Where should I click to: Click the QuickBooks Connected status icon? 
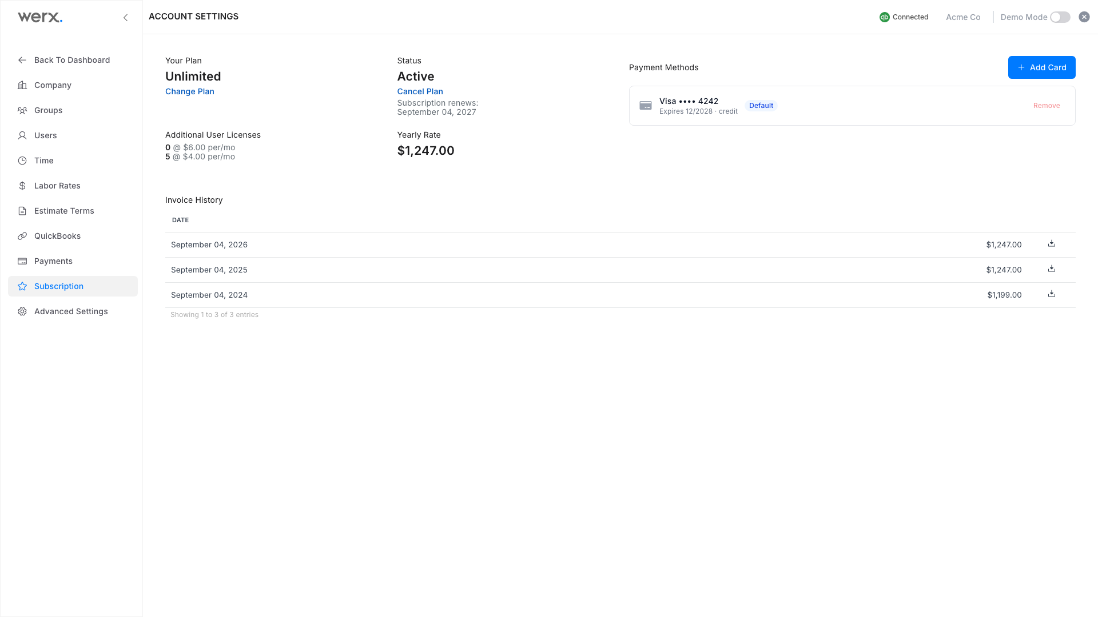pos(885,17)
